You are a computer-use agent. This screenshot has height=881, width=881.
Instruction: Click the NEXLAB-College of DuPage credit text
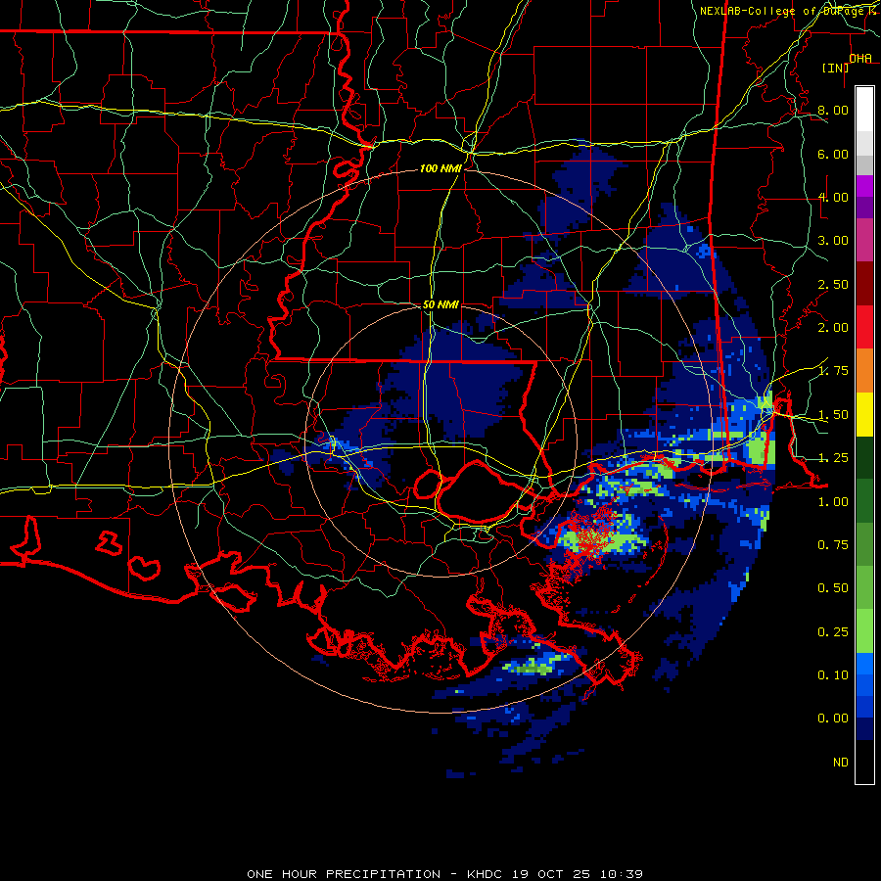click(789, 11)
